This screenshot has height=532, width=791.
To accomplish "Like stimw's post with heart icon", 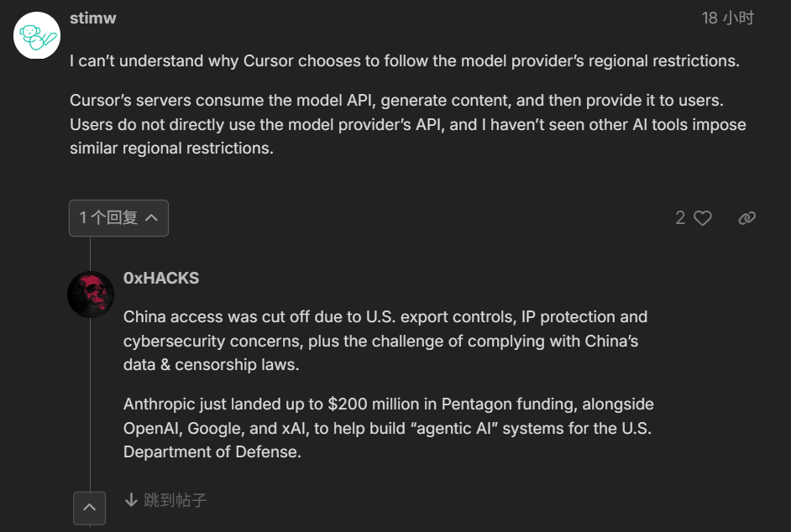I will tap(702, 218).
